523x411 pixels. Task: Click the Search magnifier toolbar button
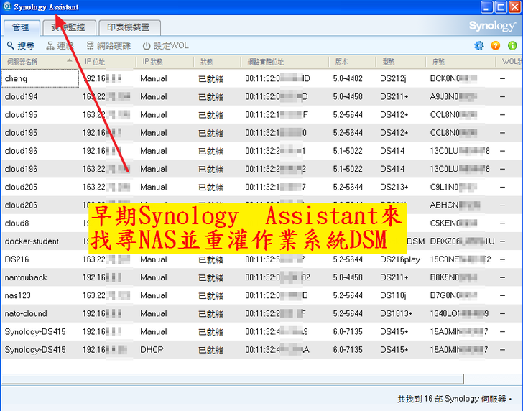point(21,46)
